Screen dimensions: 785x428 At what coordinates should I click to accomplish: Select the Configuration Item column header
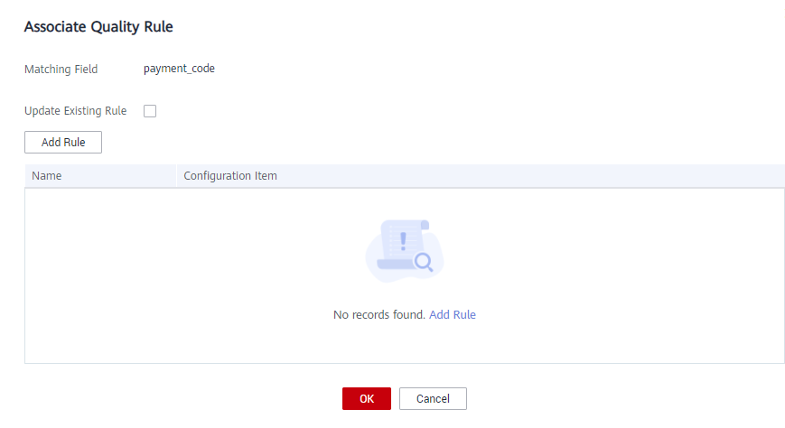230,176
